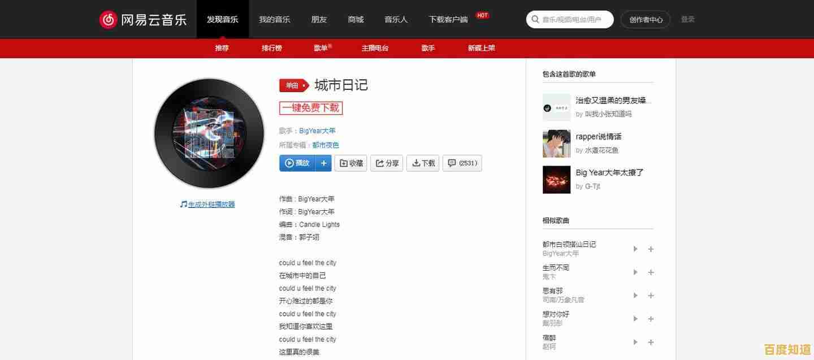Switch to the 歌手 tab
814x360 pixels.
(x=428, y=48)
